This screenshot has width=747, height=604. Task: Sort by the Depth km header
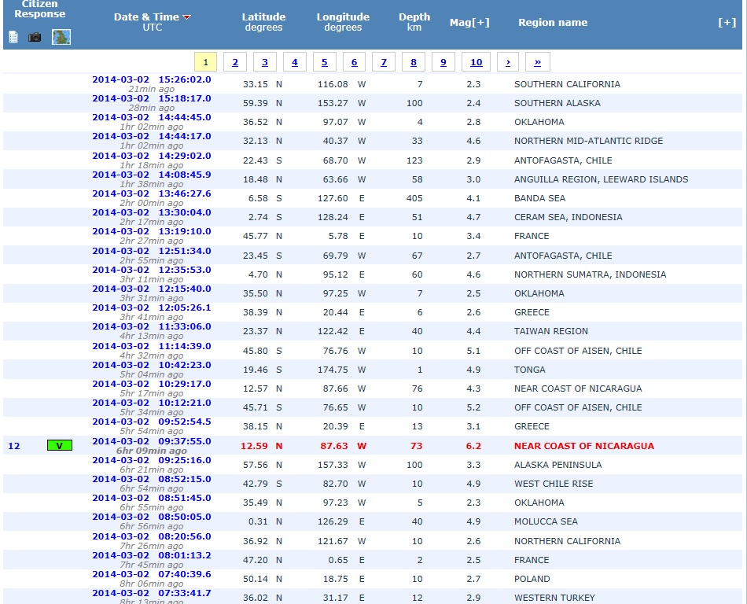tap(414, 22)
